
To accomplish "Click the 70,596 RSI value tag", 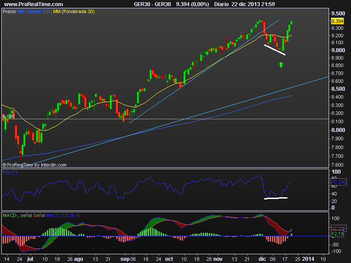I will 339,182.
